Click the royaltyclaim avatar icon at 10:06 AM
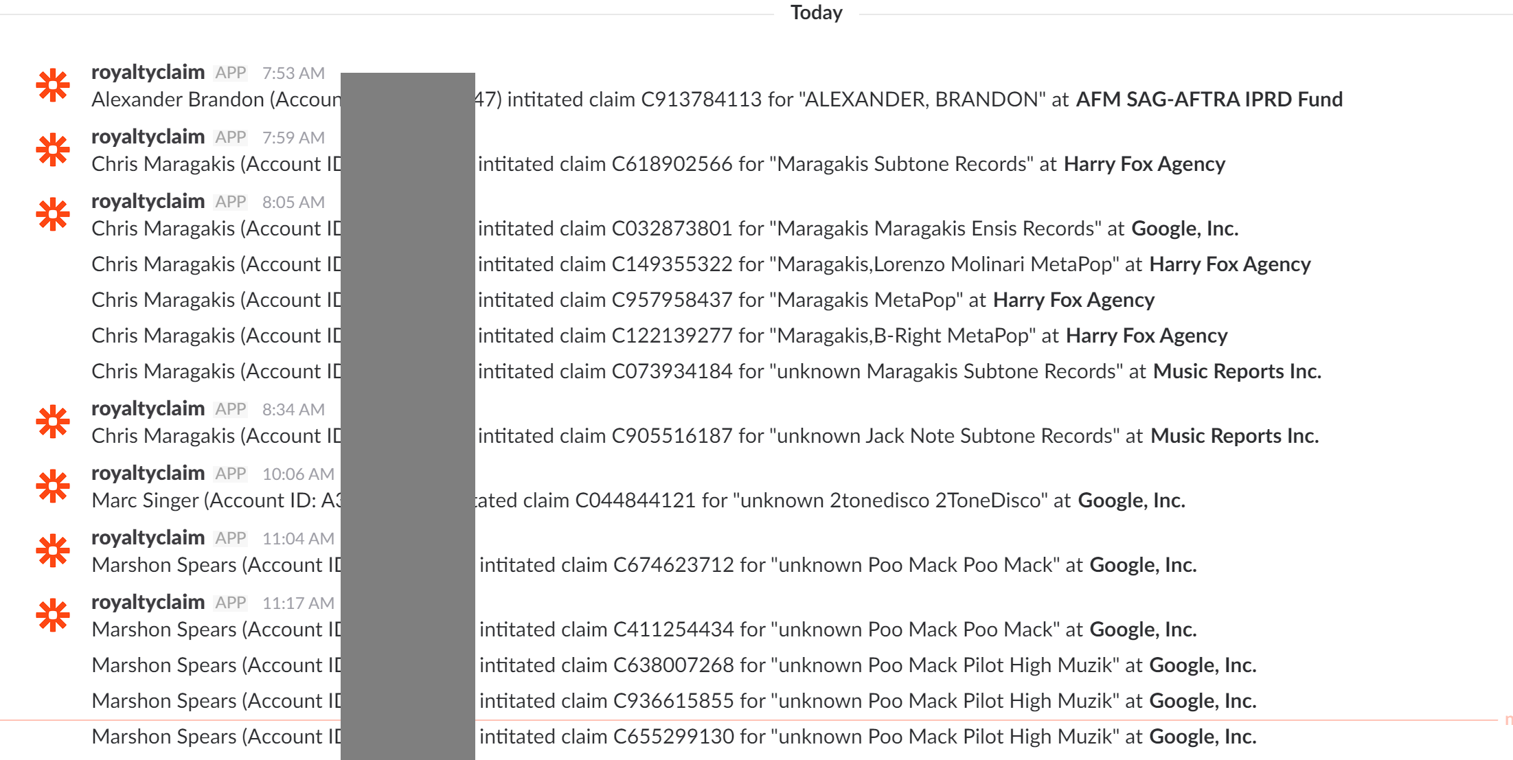Viewport: 1513px width, 760px height. pos(53,487)
